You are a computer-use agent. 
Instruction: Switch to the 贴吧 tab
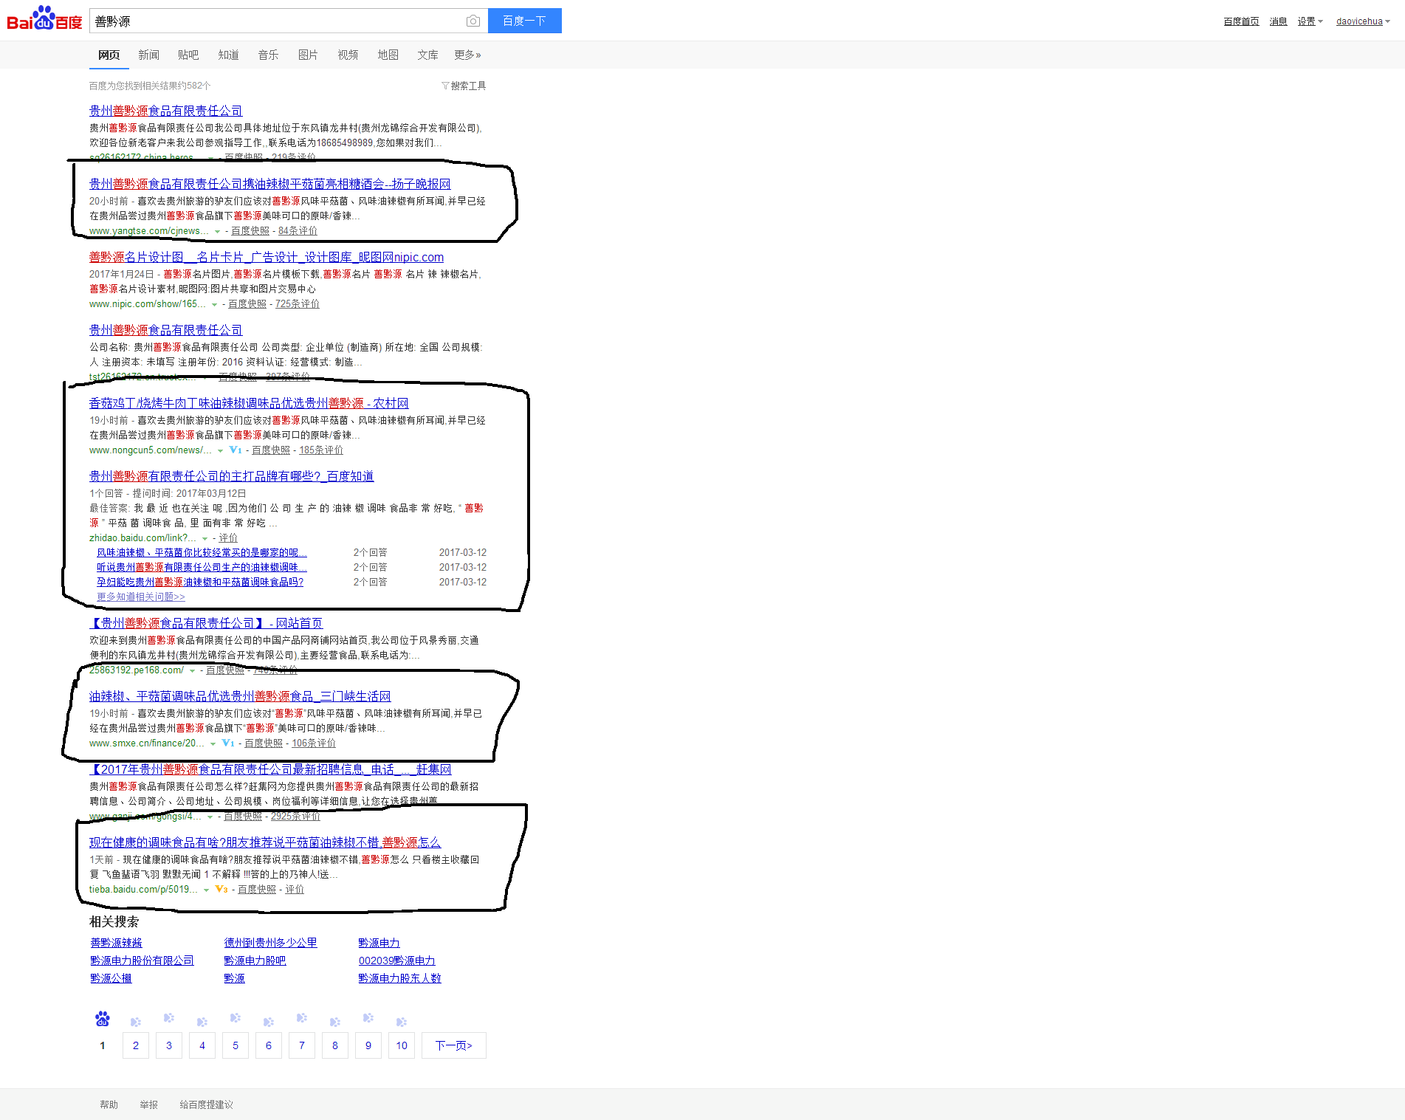point(188,55)
